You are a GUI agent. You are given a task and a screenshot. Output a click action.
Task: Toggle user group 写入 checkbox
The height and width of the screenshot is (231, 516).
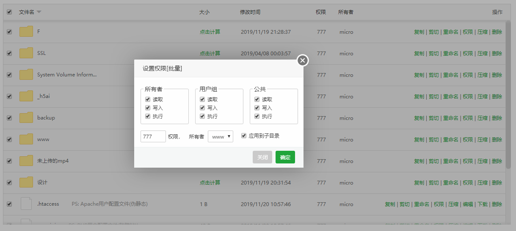coord(202,108)
